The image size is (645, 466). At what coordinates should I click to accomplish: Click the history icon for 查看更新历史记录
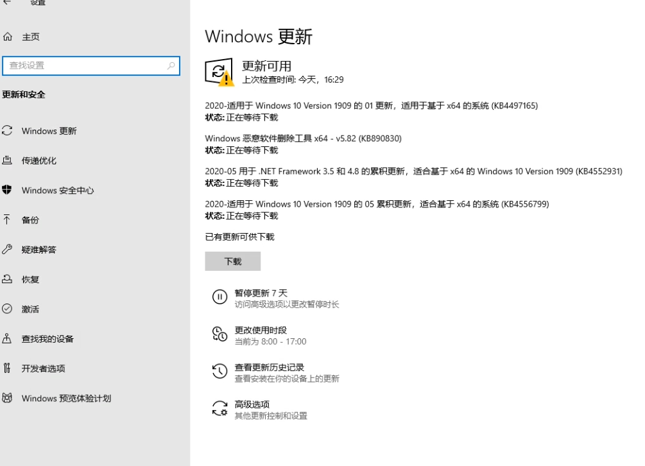click(219, 371)
